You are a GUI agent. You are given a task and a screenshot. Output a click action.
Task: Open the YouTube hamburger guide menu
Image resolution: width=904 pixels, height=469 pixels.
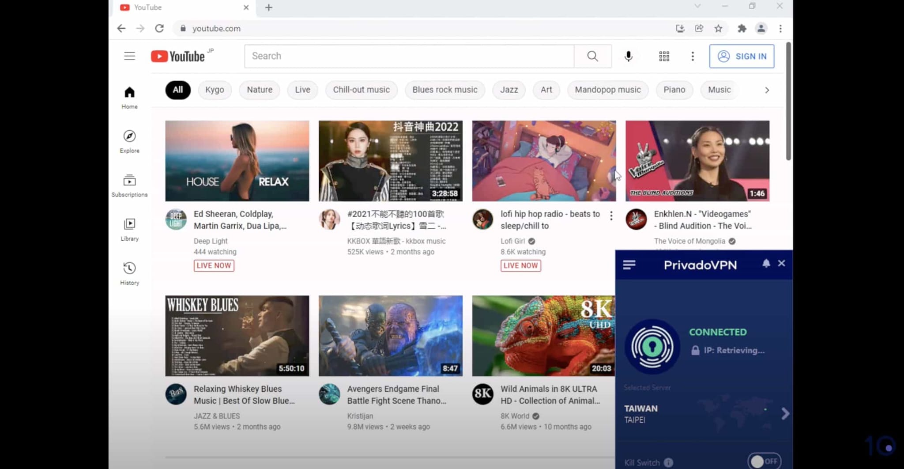coord(129,56)
